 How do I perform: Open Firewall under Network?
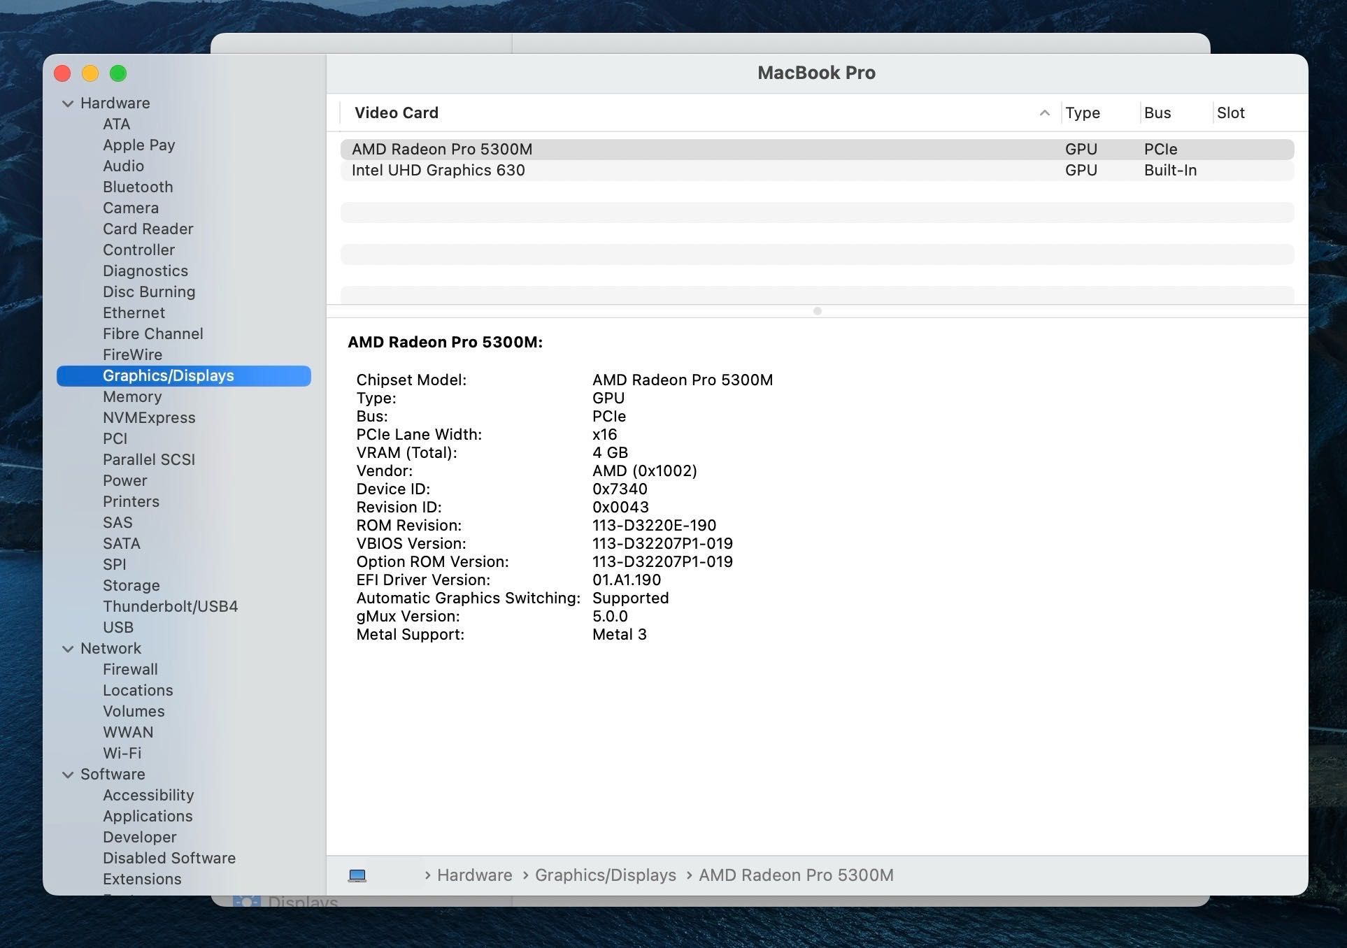pos(130,669)
